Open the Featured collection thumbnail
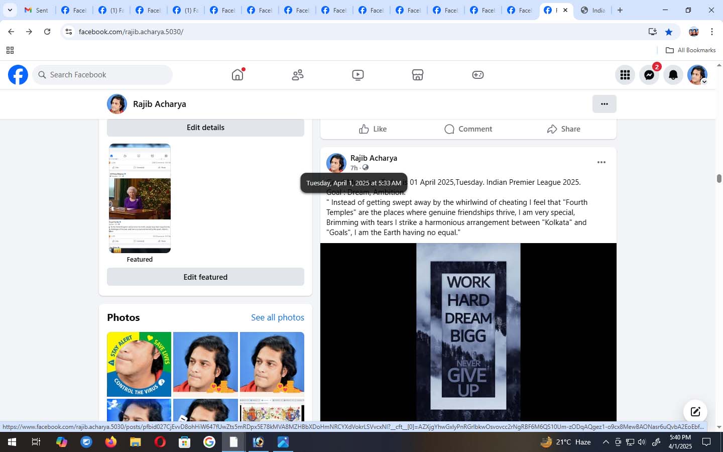 [x=140, y=198]
